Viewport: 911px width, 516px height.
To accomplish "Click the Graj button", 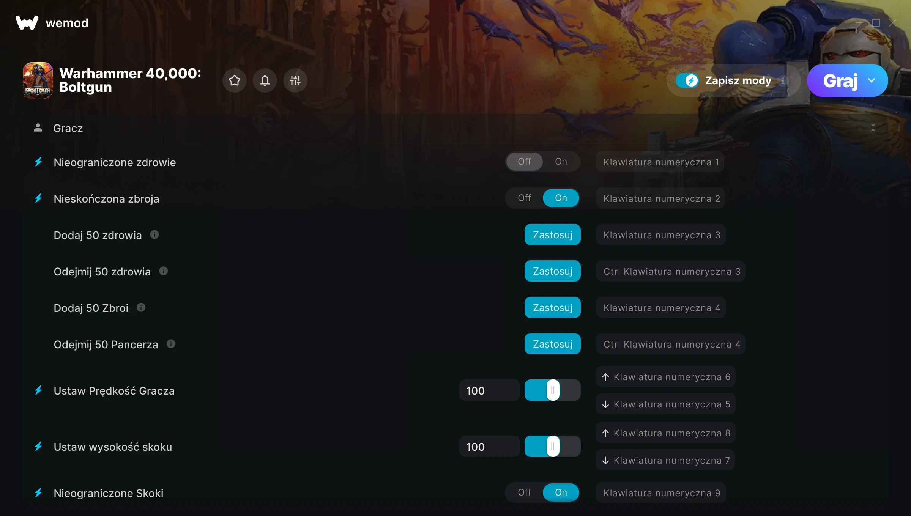I will [840, 80].
